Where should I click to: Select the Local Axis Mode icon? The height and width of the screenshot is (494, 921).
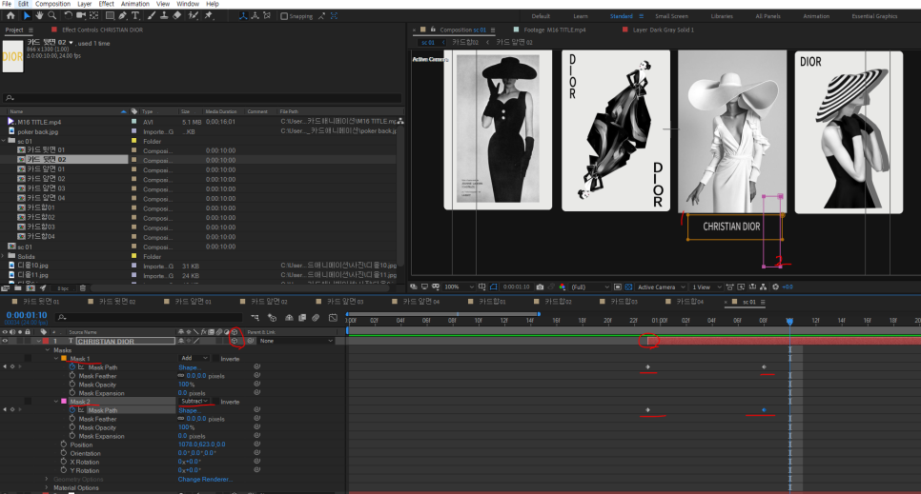[x=243, y=16]
